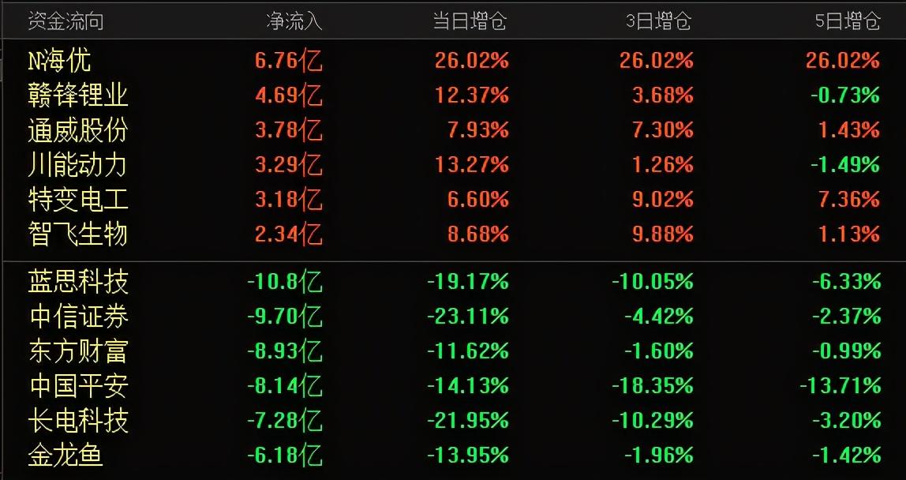Select the 川能动力 stock name

tap(78, 164)
